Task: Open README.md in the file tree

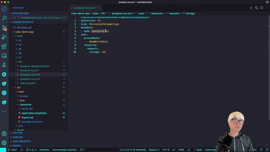Action: (24, 27)
